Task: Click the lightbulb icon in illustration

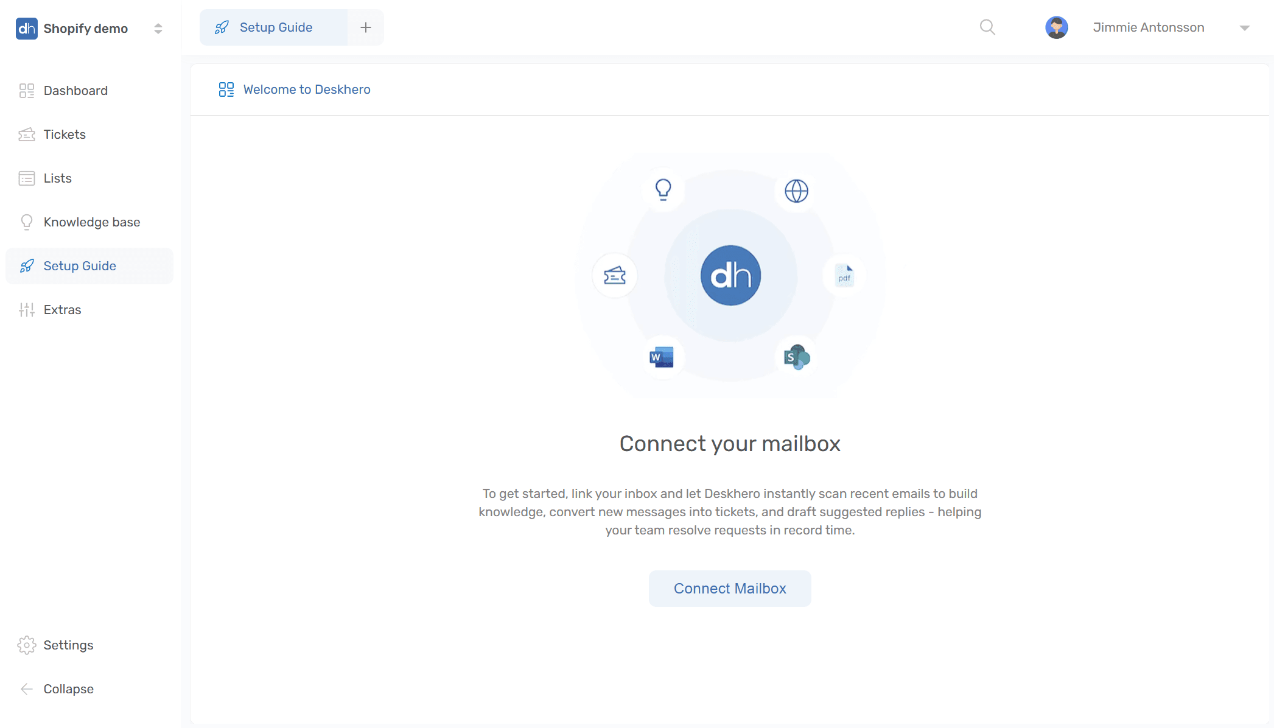Action: tap(663, 189)
